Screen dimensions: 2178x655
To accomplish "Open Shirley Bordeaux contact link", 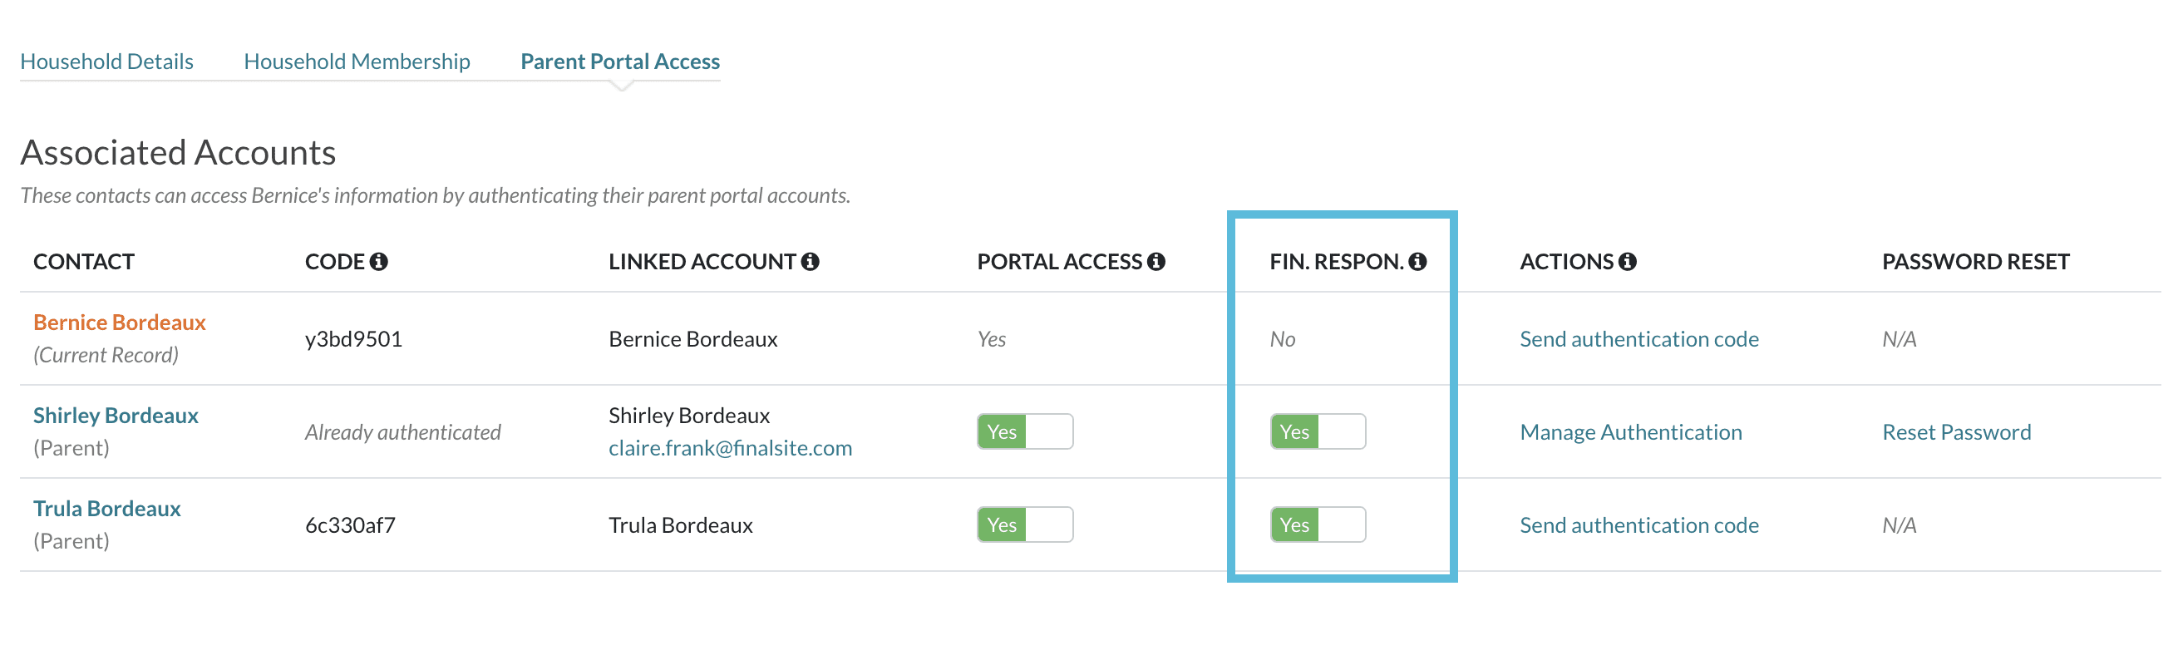I will point(116,415).
